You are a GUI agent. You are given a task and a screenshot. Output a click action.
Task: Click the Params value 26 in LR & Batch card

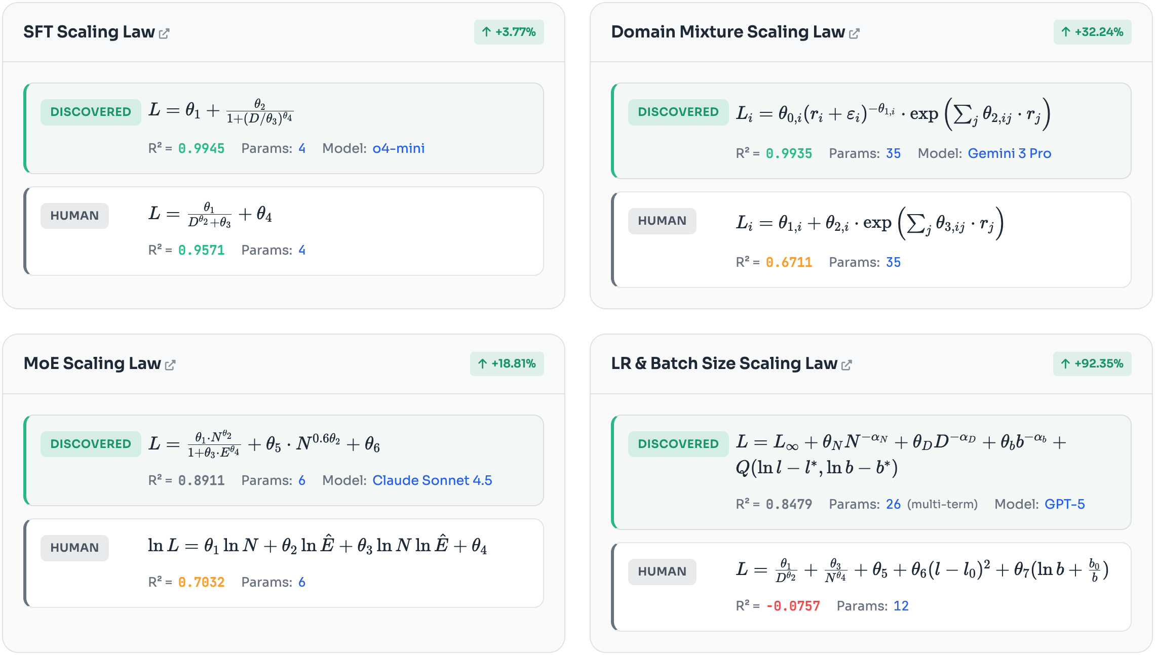point(894,504)
